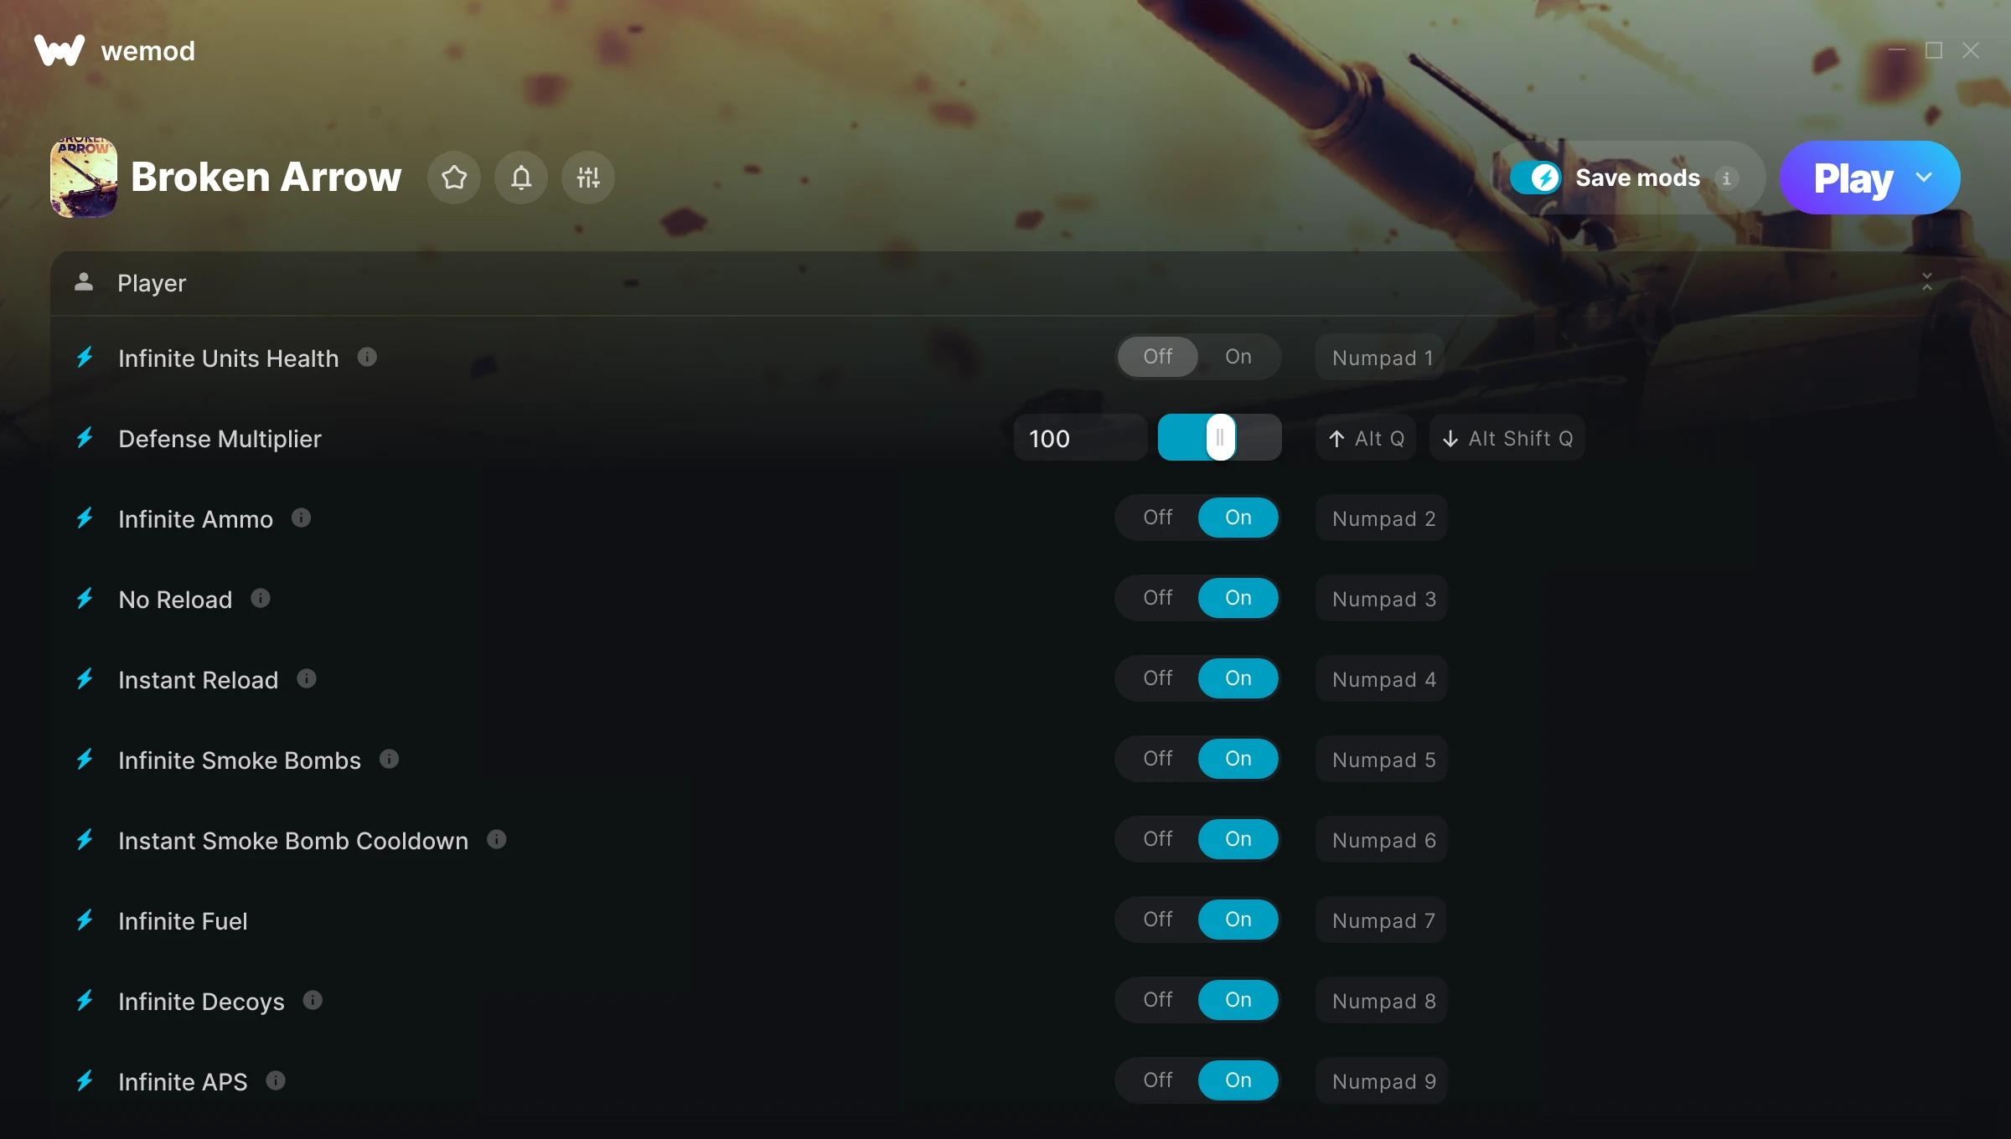2011x1139 pixels.
Task: Show info icon next to Infinite Ammo
Action: pos(301,518)
